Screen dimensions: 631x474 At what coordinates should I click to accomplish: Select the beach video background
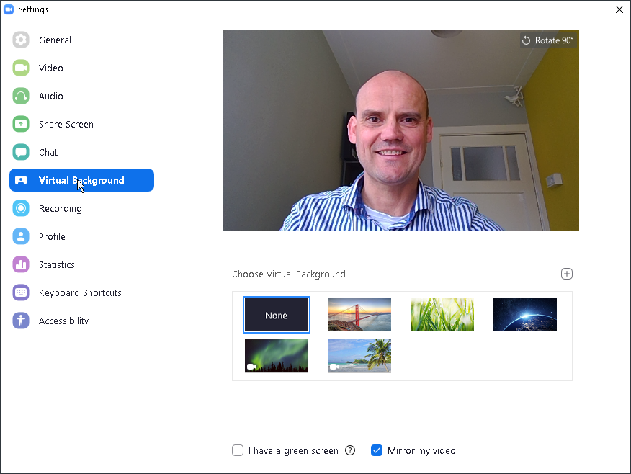(359, 356)
